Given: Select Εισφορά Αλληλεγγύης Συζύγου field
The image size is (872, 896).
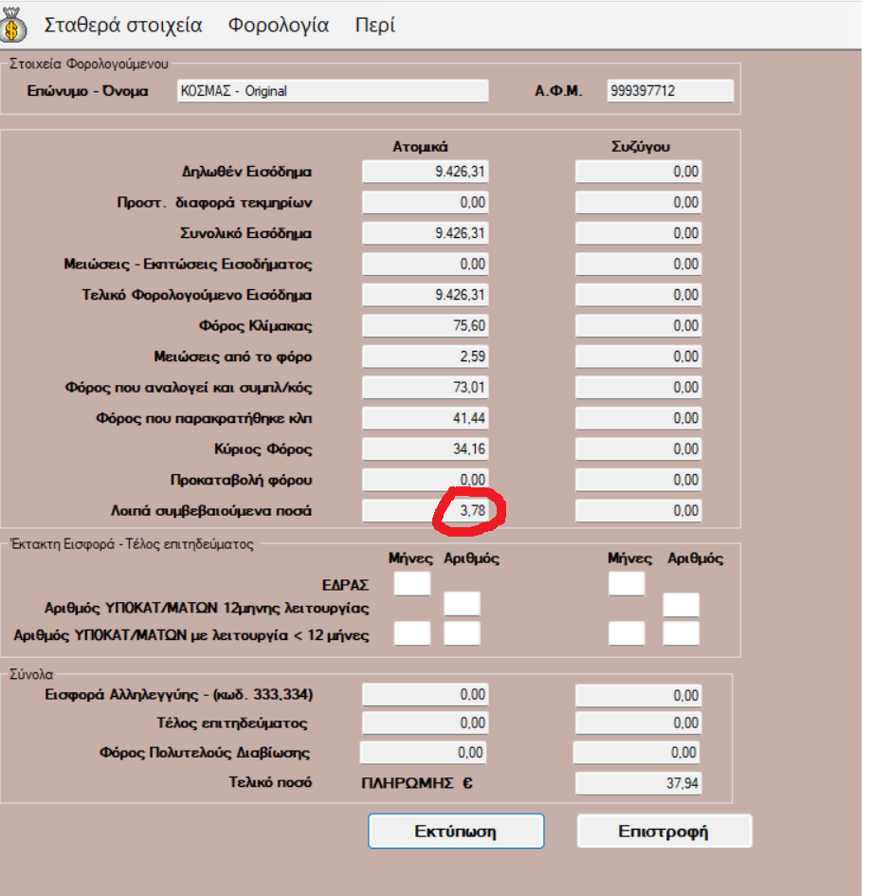Looking at the screenshot, I should (x=639, y=695).
